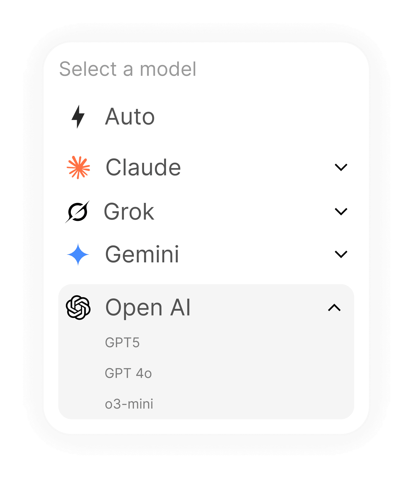Click the OpenAI knot logo icon

point(78,308)
